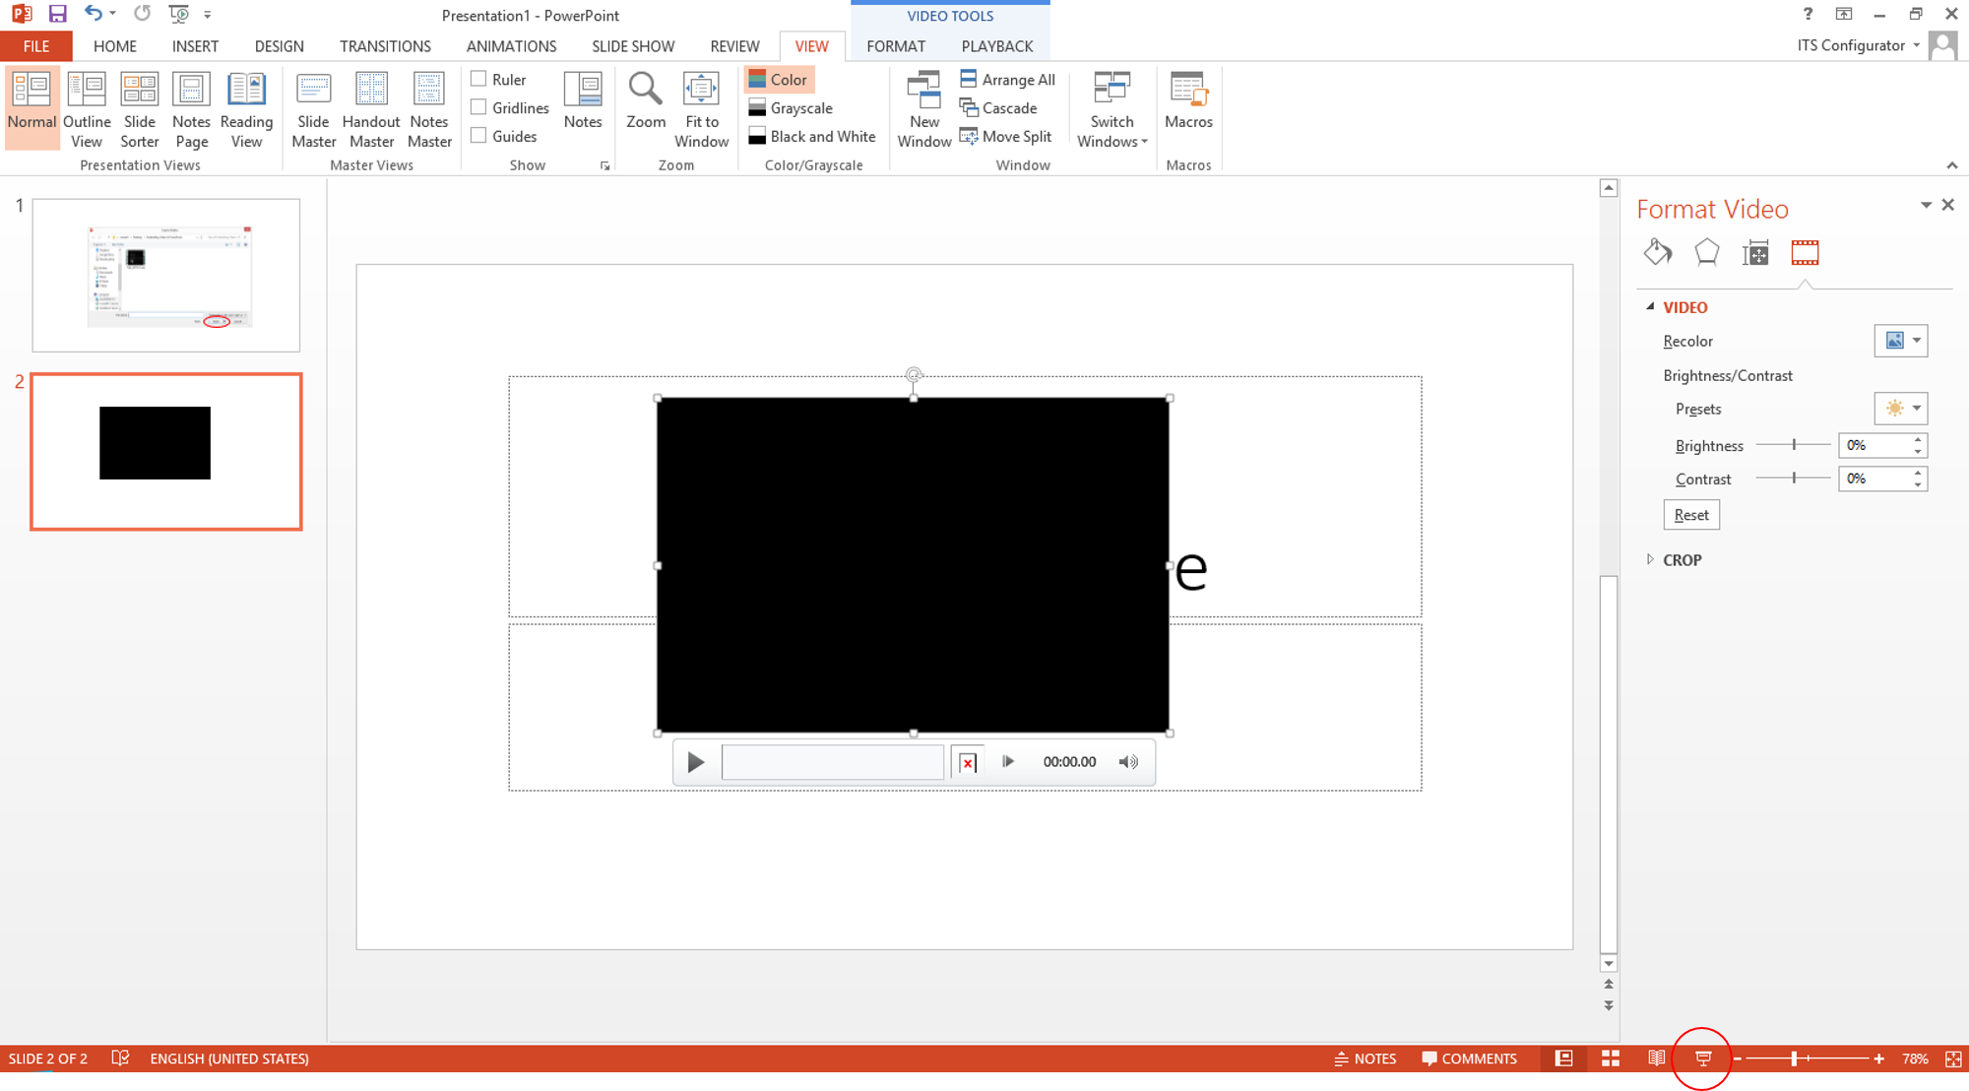
Task: Open the Recolor dropdown
Action: tap(1900, 341)
